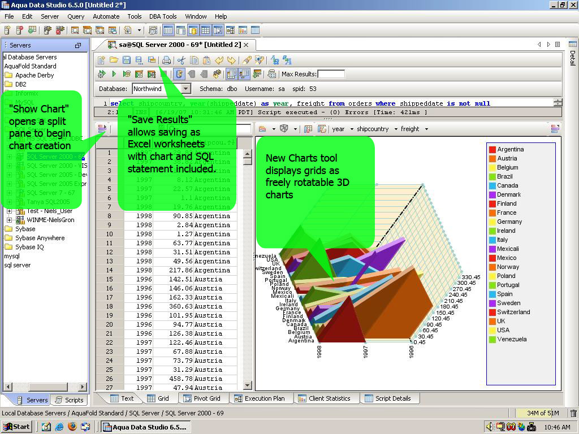Screen dimensions: 579x434
Task: Switch to the Execution Plan tab
Action: [x=260, y=398]
